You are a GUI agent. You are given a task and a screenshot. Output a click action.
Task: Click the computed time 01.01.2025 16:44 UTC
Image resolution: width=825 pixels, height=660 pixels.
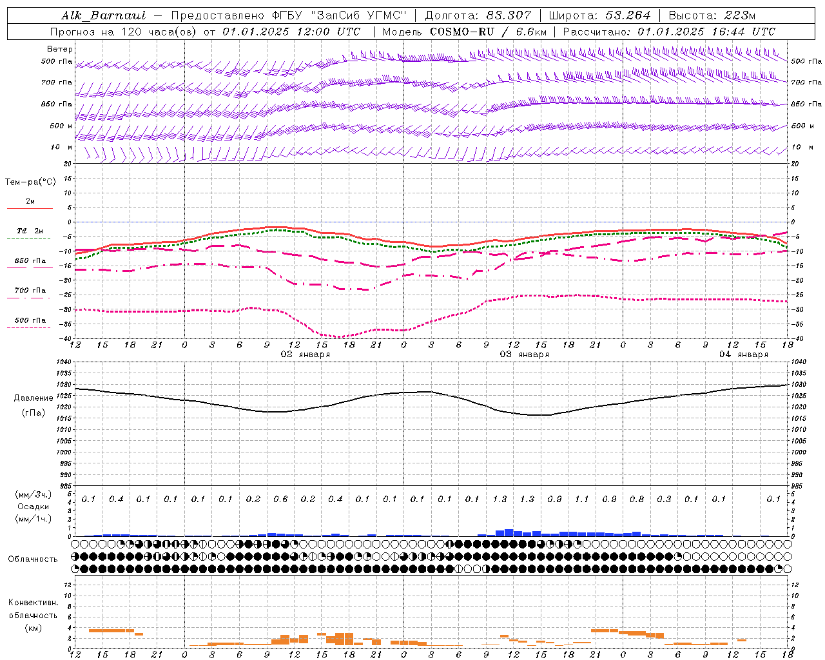[706, 32]
